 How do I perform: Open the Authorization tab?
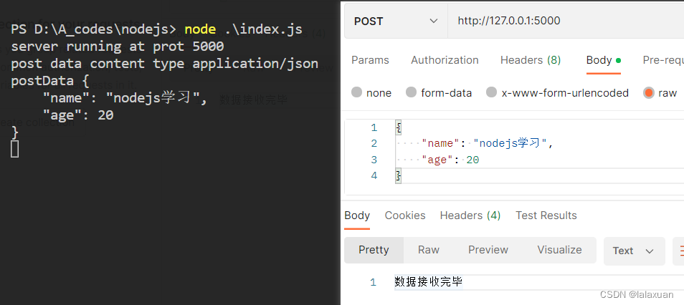(445, 60)
